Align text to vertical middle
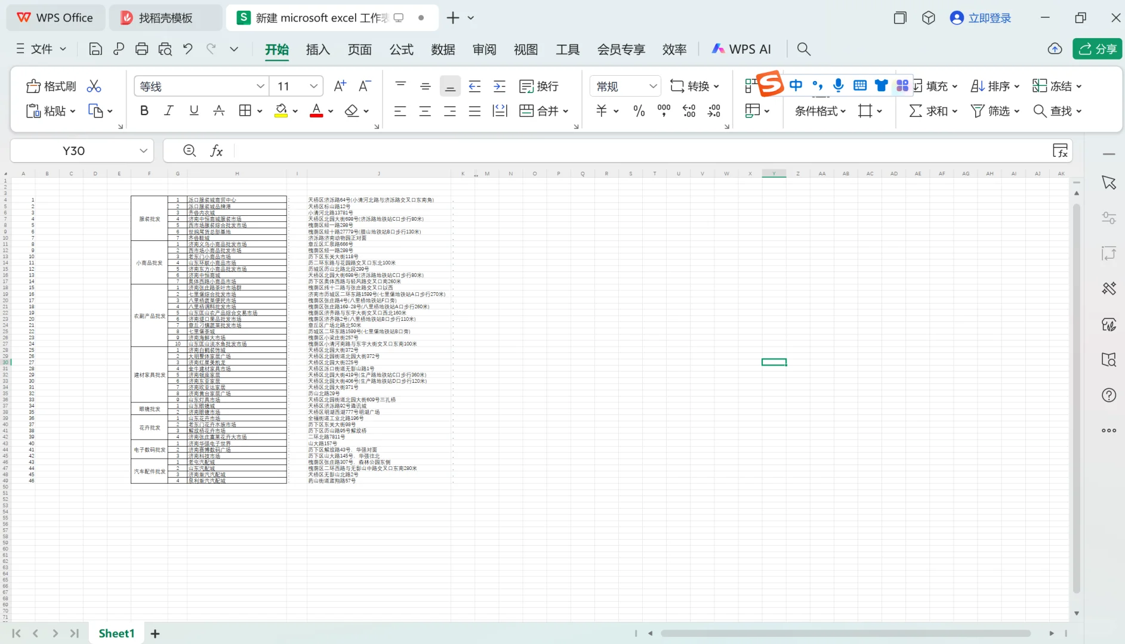This screenshot has width=1125, height=644. click(x=426, y=86)
